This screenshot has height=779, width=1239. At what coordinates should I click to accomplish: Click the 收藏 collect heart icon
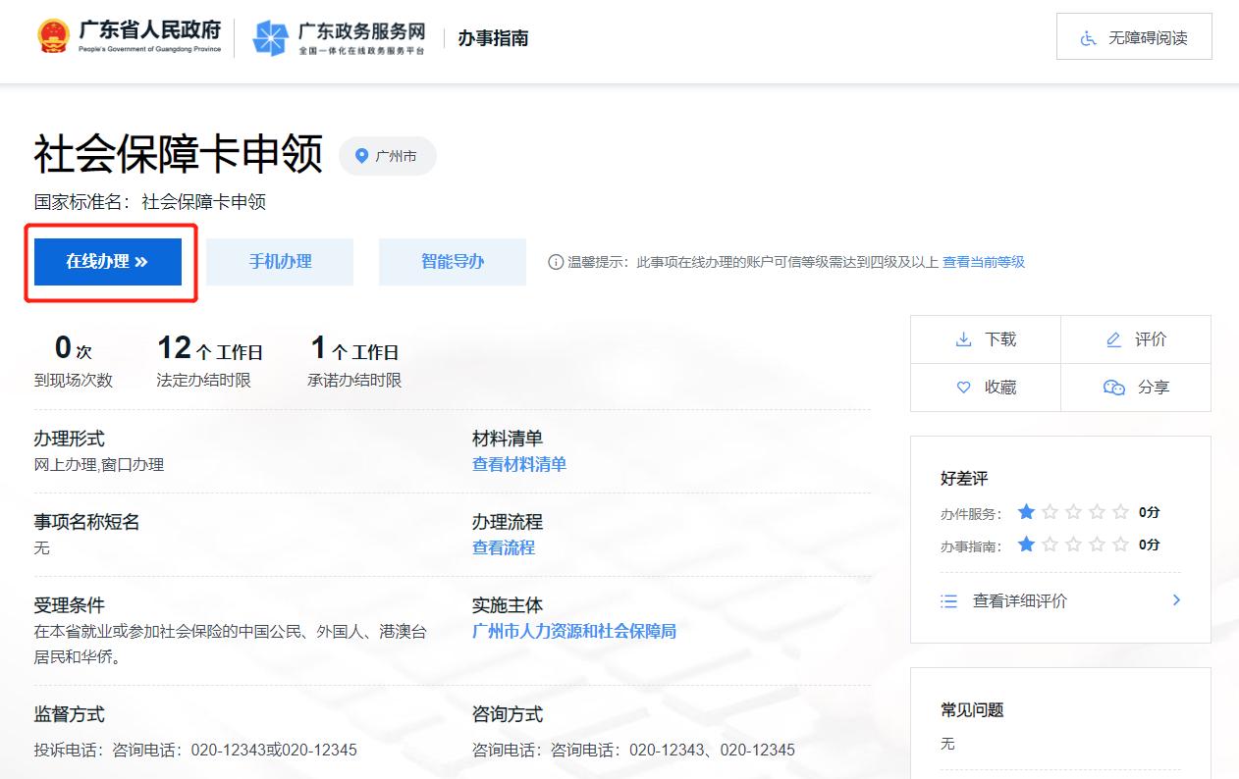(x=963, y=388)
